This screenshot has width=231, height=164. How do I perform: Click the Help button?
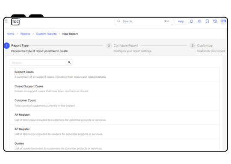(181, 21)
